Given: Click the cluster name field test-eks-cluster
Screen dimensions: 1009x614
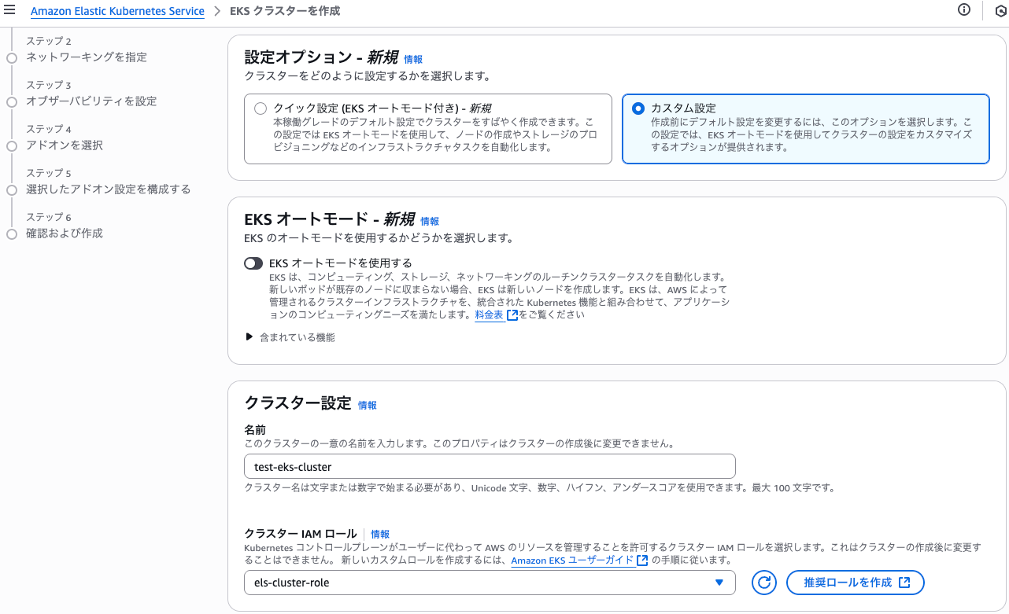Looking at the screenshot, I should point(490,465).
